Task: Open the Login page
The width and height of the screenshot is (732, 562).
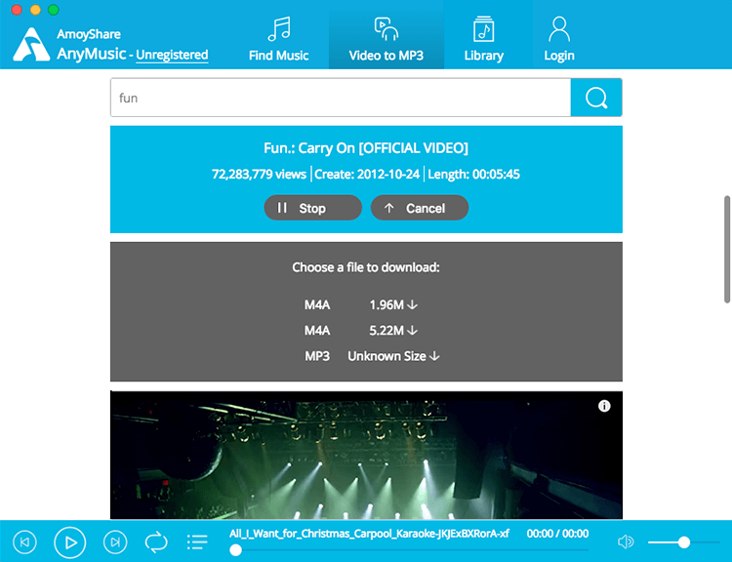Action: point(559,39)
